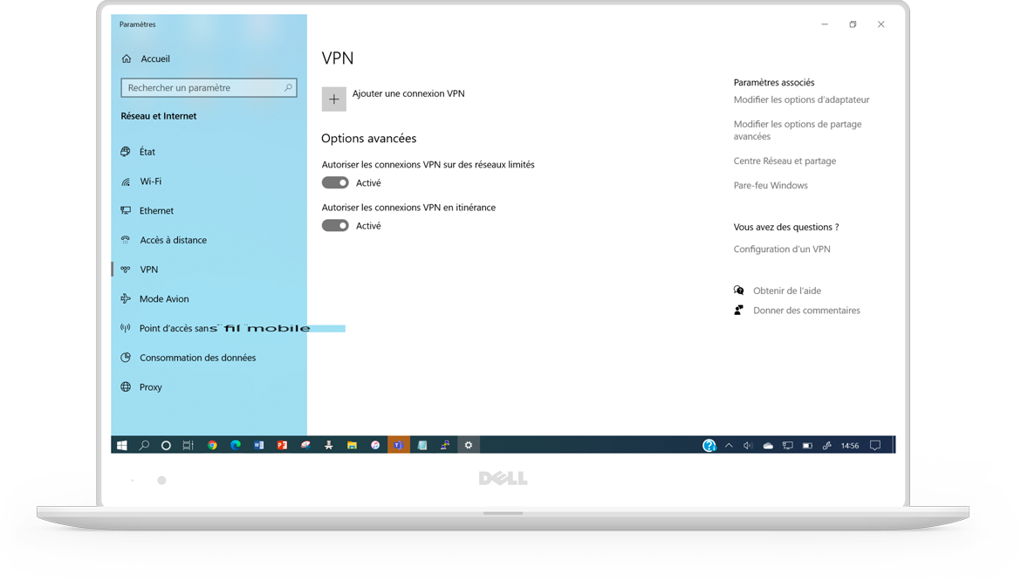Open Pare-feu Windows link

771,185
